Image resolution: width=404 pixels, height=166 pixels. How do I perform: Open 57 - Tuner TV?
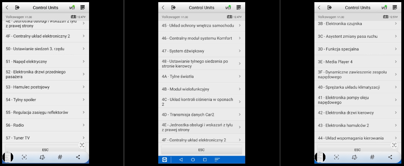click(45, 138)
